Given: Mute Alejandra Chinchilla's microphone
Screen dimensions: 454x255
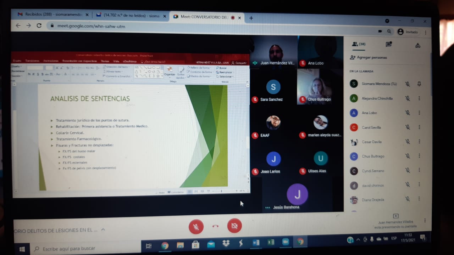Looking at the screenshot, I should [x=408, y=98].
